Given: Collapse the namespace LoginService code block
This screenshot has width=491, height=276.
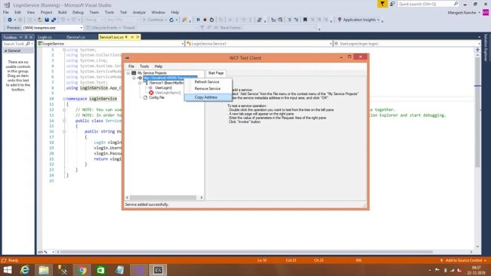Looking at the screenshot, I should click(x=64, y=99).
